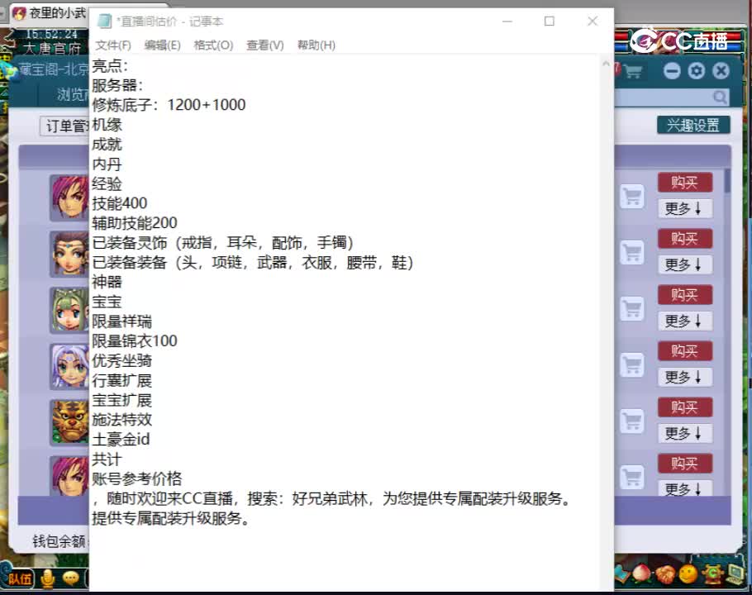The image size is (752, 595).
Task: Click the 土豪金id line in Notepad
Action: point(121,439)
